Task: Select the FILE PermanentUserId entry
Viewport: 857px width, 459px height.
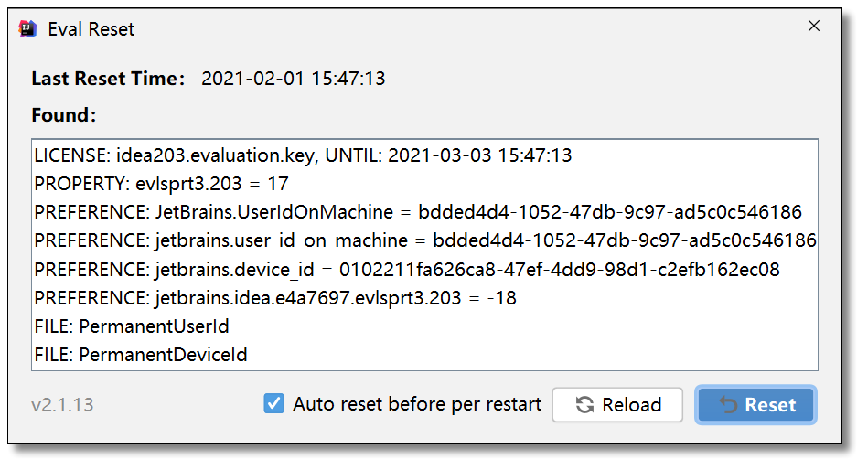Action: click(132, 326)
